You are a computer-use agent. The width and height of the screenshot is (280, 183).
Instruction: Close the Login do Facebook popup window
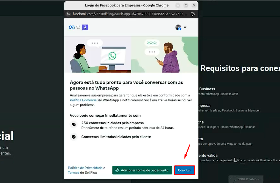point(193,5)
